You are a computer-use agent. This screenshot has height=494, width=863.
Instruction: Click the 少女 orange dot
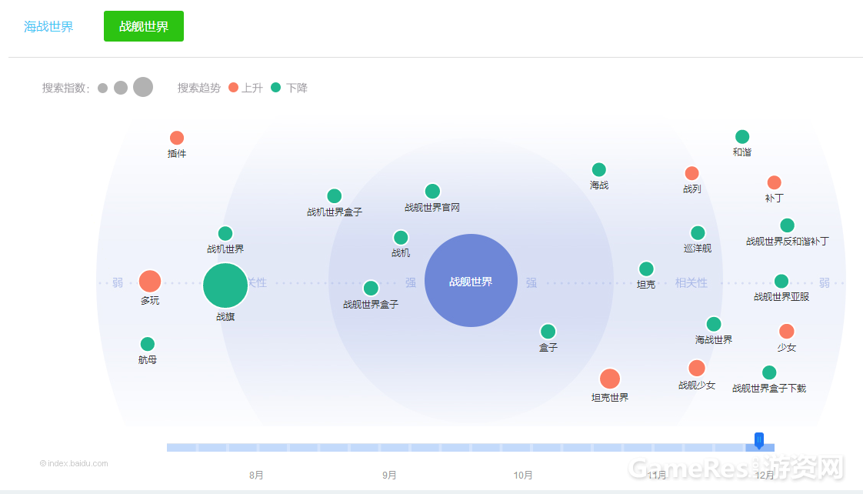pyautogui.click(x=787, y=332)
